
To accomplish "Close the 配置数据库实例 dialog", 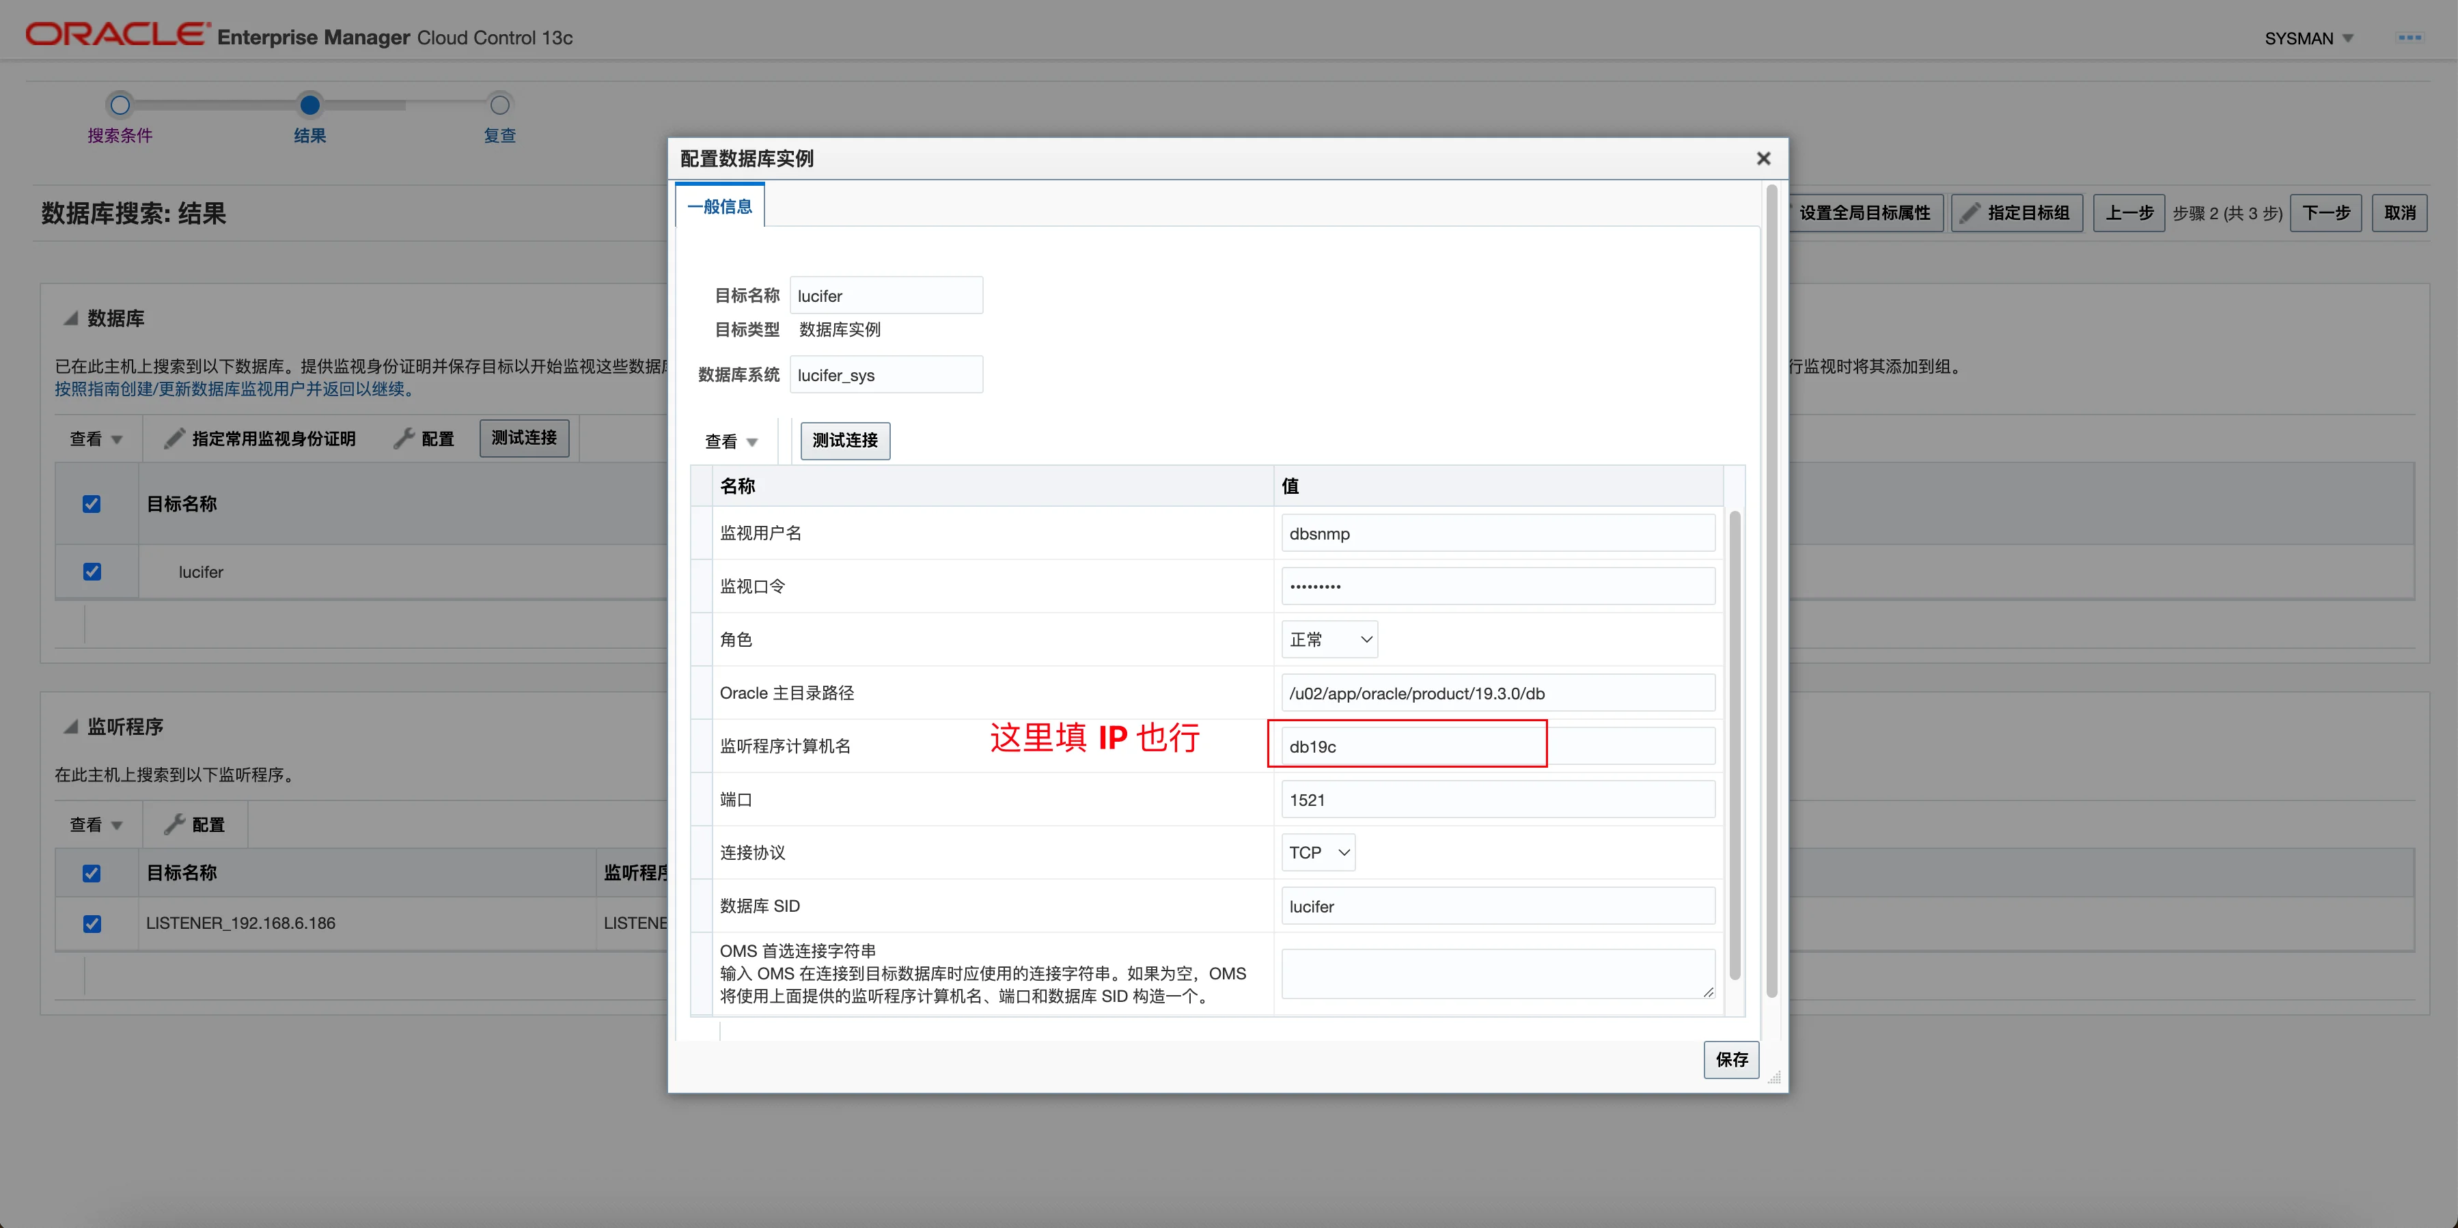I will tap(1763, 158).
